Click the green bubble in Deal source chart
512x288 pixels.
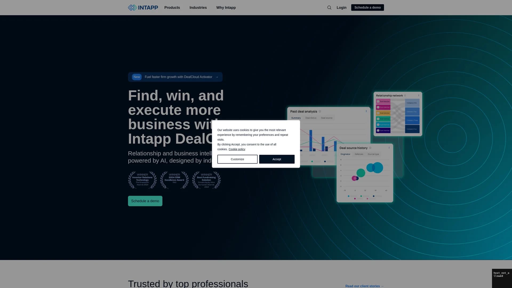(361, 173)
